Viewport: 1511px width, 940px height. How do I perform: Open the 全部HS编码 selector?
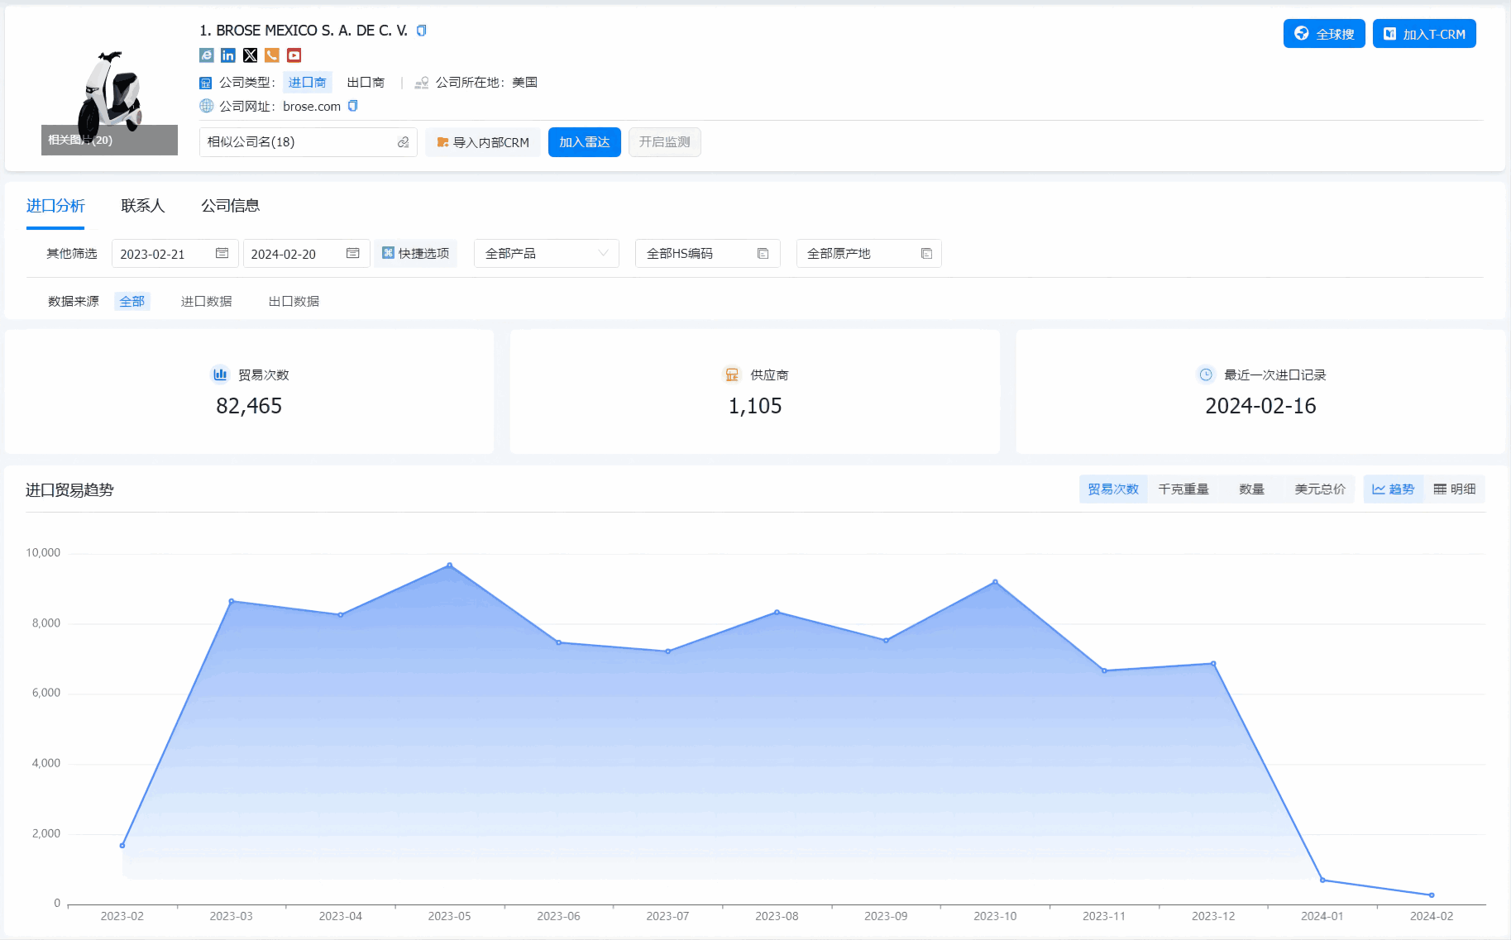pos(707,254)
